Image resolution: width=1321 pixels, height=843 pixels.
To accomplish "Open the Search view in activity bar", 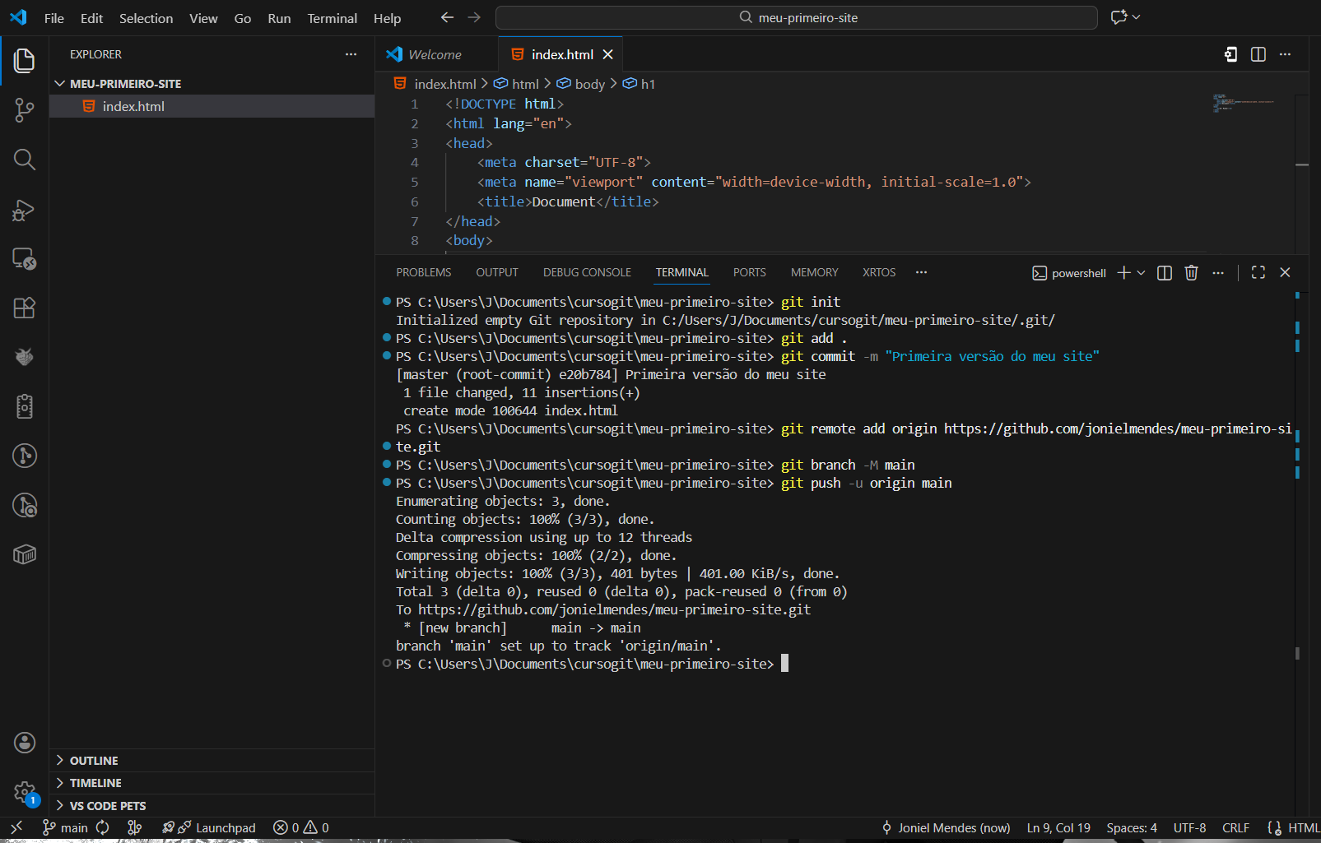I will pyautogui.click(x=24, y=160).
